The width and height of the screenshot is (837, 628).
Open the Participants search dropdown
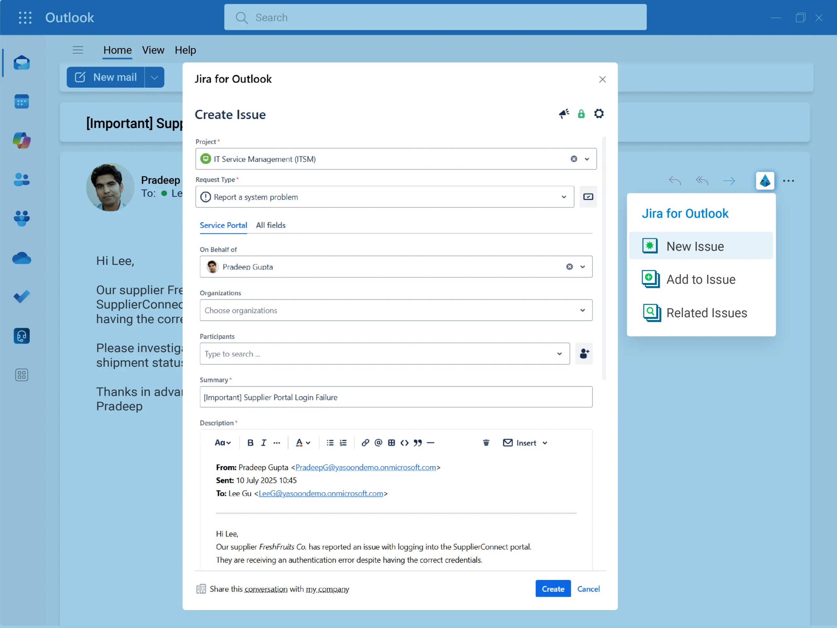tap(384, 354)
